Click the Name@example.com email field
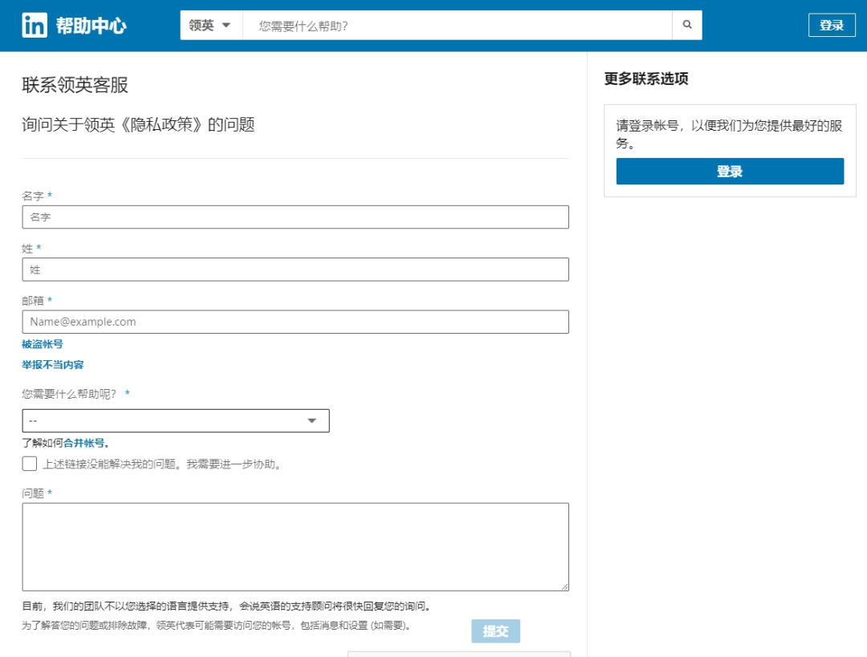The height and width of the screenshot is (657, 867). [295, 322]
